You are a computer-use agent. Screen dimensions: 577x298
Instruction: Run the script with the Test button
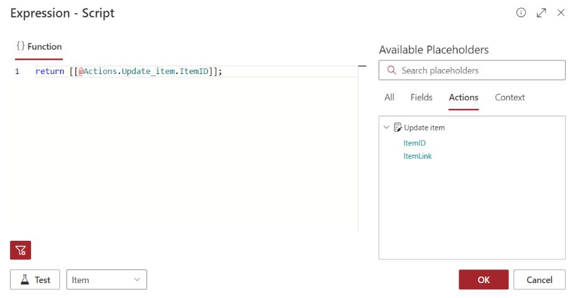pos(35,280)
